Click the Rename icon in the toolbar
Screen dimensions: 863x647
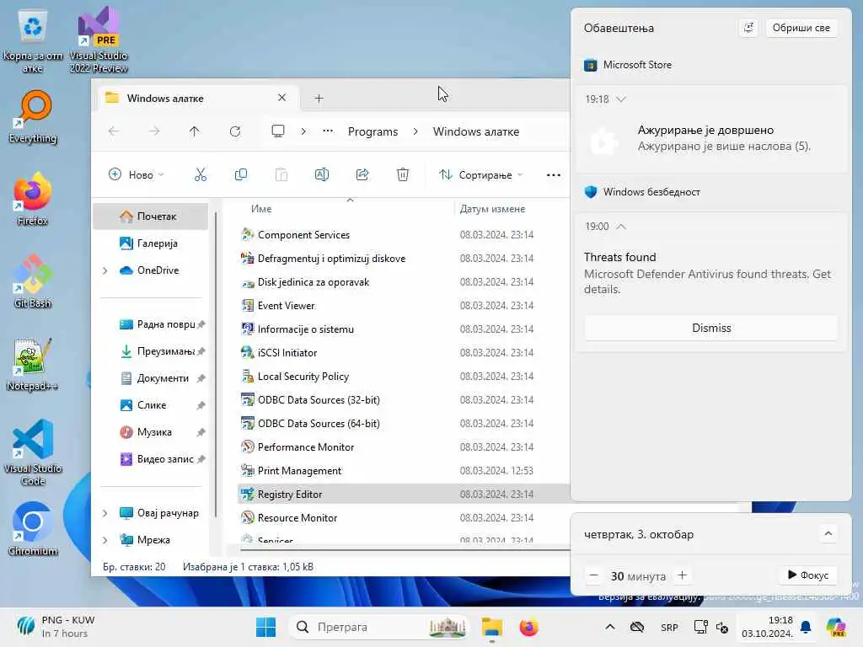pos(321,175)
